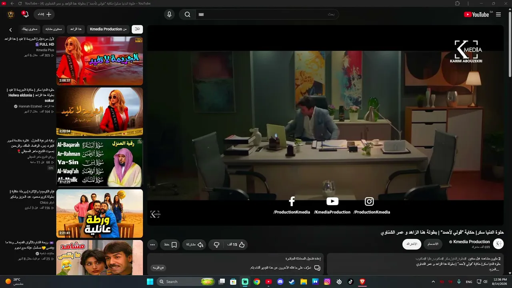512x288 pixels.
Task: Dislike the video with the thumbs-down button
Action: [216, 244]
